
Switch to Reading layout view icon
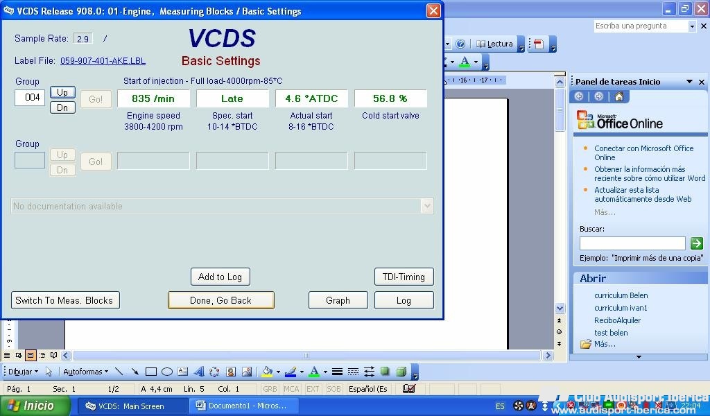(x=54, y=356)
